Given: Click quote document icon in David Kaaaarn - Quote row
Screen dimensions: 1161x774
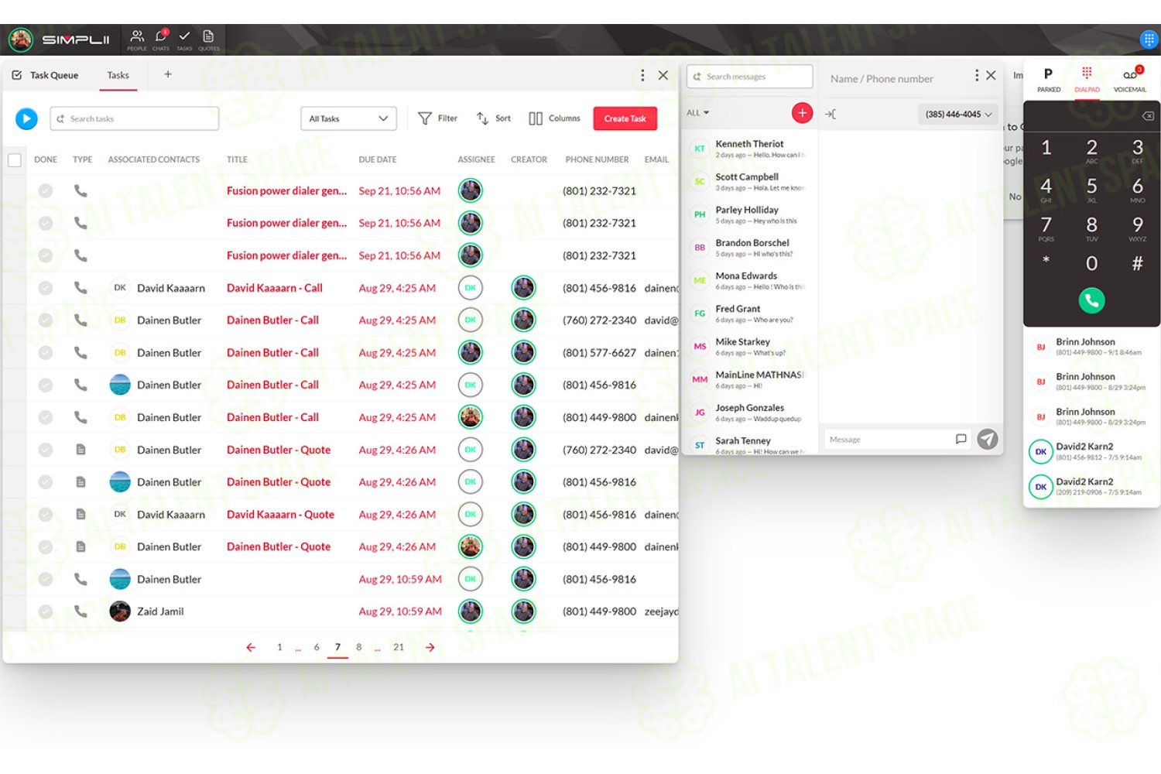Looking at the screenshot, I should (x=80, y=514).
